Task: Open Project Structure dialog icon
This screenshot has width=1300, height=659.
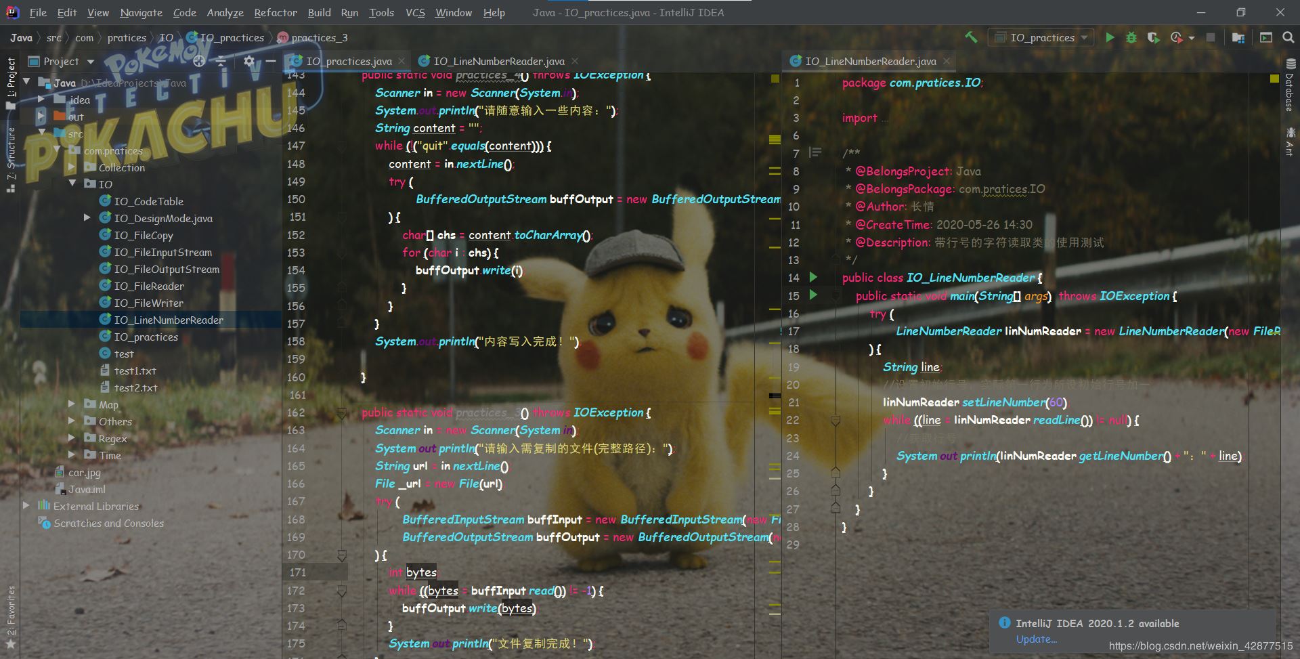Action: pos(1238,38)
